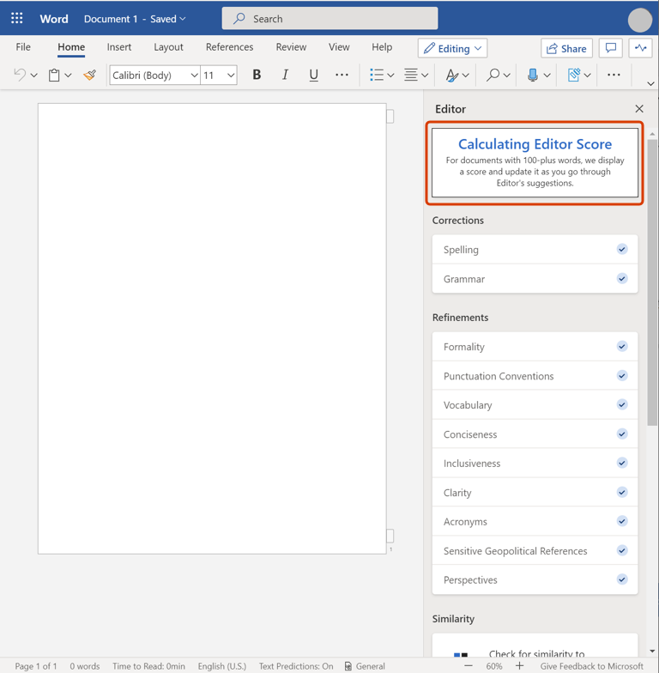Open the app launcher waffle icon
The height and width of the screenshot is (673, 659).
click(x=17, y=18)
